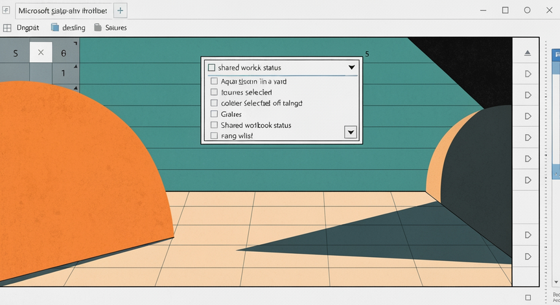Open the Dngpàt menu item

pos(28,27)
